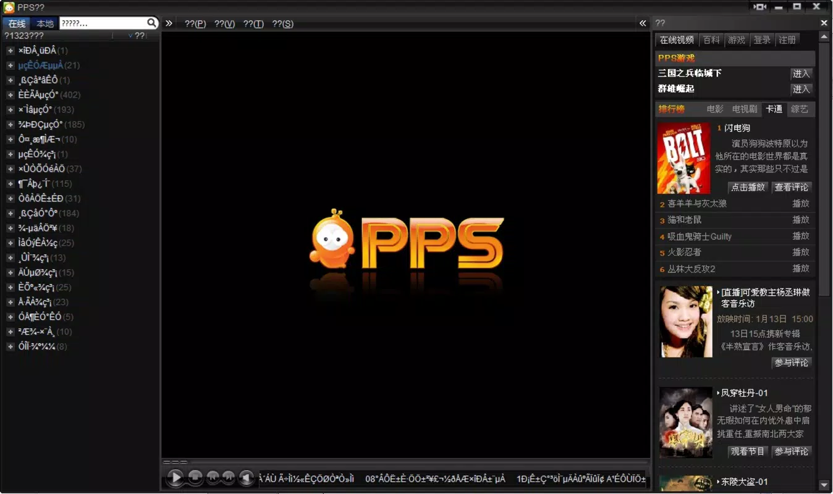Click in the search input field
This screenshot has width=833, height=494.
pyautogui.click(x=103, y=23)
